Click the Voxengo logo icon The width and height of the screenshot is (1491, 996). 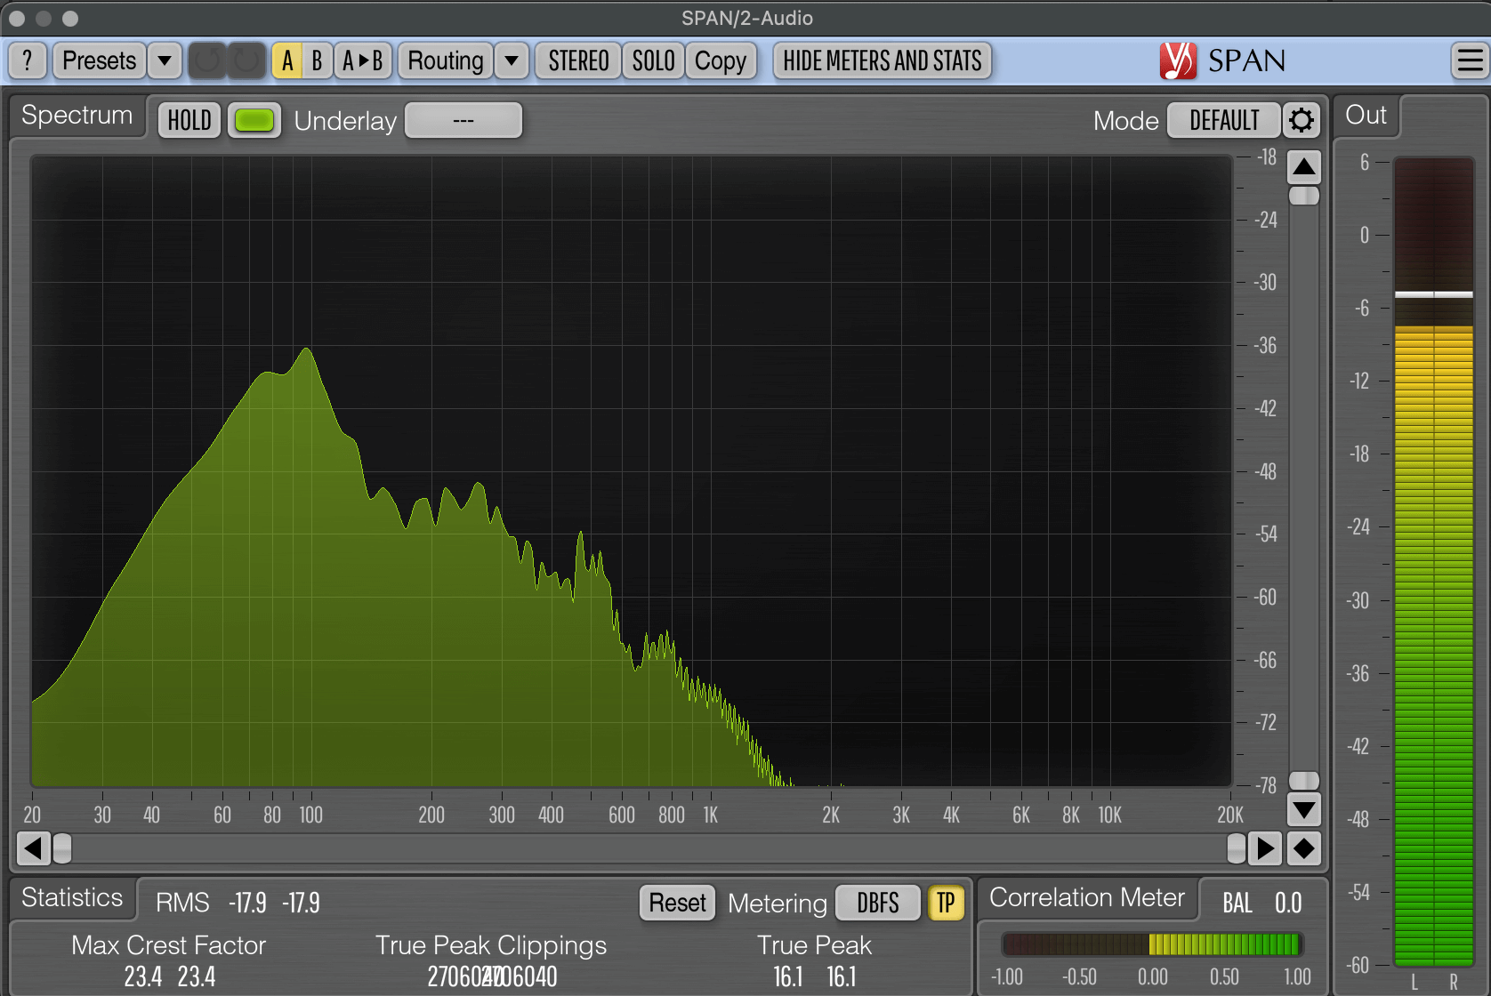(x=1179, y=60)
